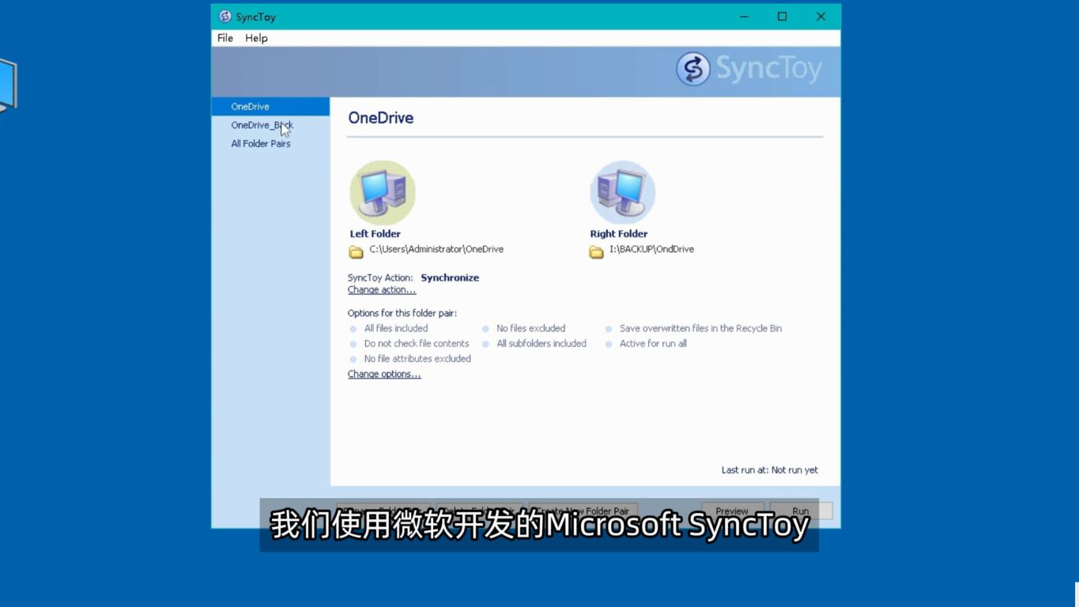This screenshot has width=1079, height=607.
Task: Open the File menu
Action: 225,38
